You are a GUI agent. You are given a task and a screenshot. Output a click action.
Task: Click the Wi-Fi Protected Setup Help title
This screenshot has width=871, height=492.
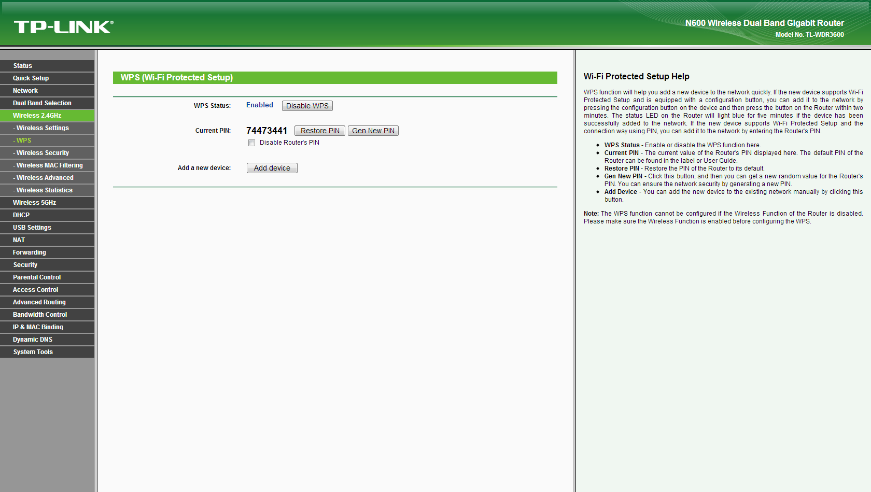click(637, 76)
